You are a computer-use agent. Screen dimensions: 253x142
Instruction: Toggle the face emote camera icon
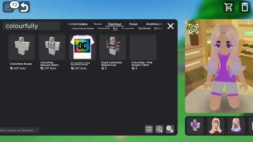click(x=193, y=29)
